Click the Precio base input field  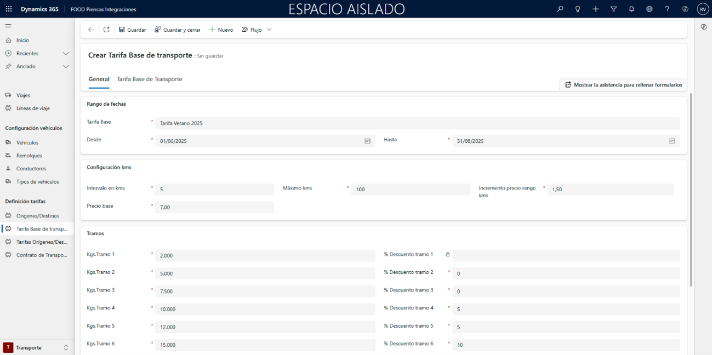(214, 207)
